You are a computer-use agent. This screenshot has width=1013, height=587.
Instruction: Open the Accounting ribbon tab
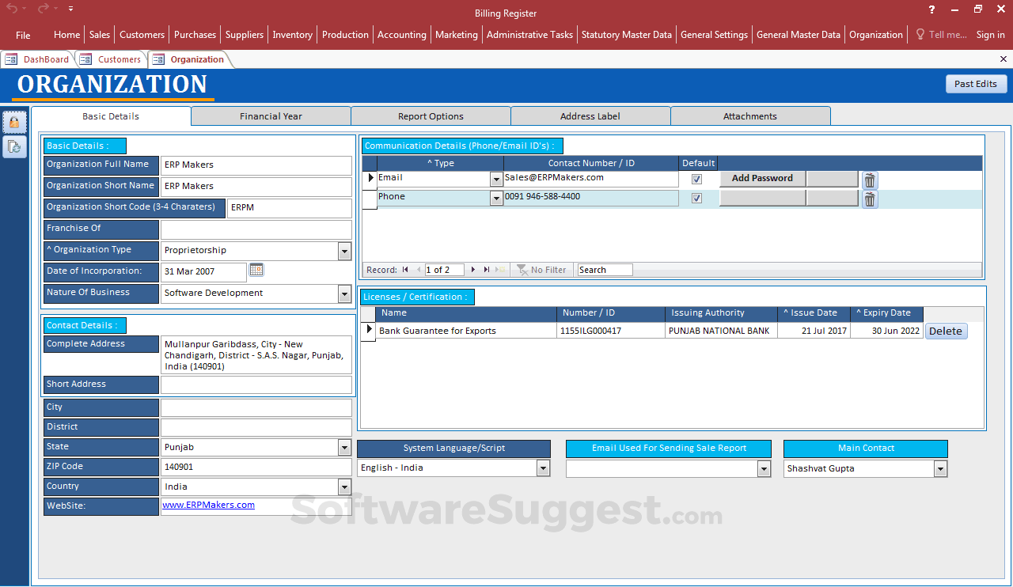click(401, 35)
